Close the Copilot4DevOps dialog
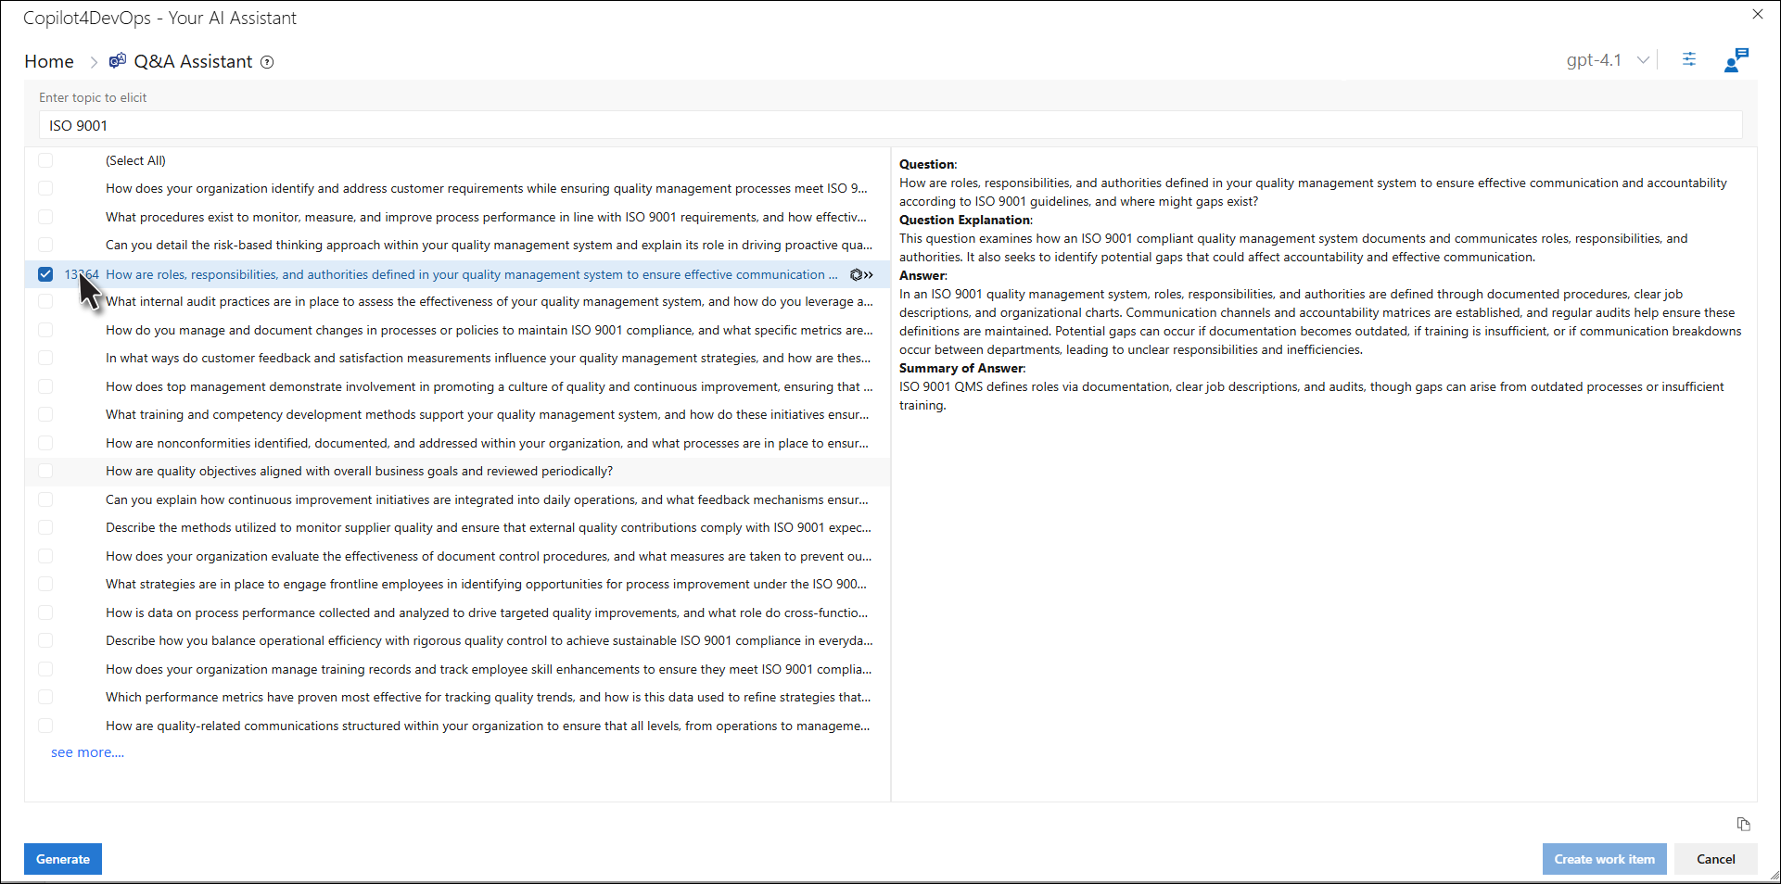The image size is (1781, 884). (x=1757, y=15)
